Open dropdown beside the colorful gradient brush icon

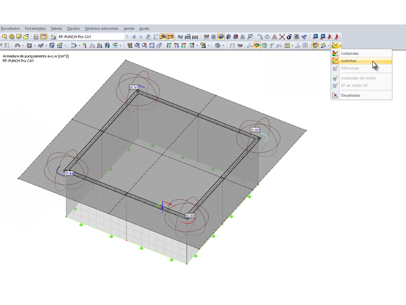point(329,45)
